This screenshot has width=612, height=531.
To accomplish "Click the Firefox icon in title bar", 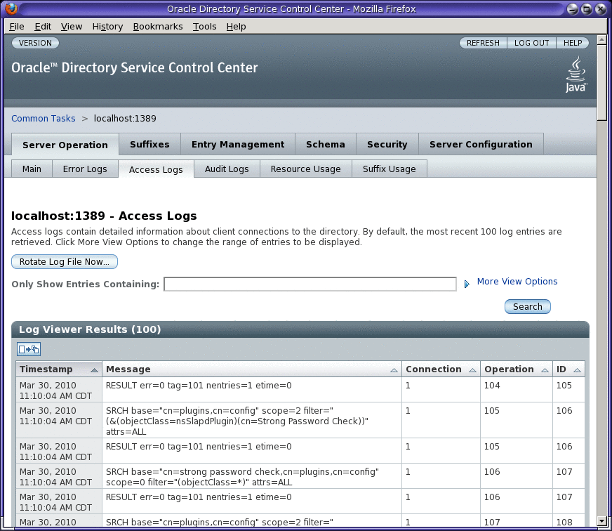I will 11,8.
